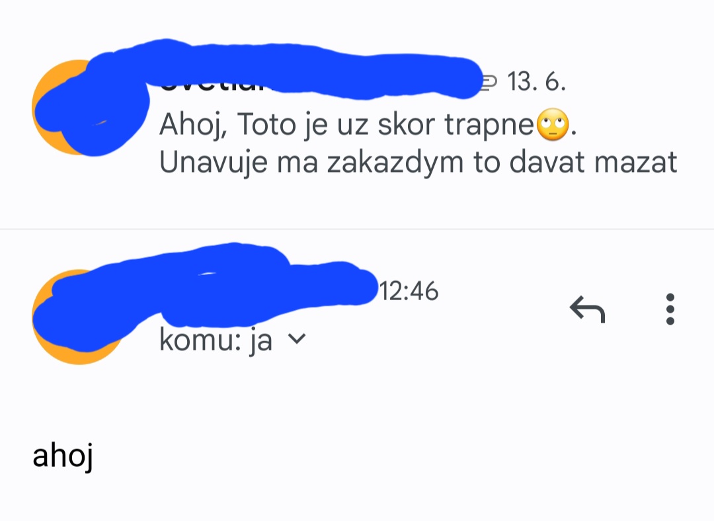Open the three-dot more options menu

pyautogui.click(x=670, y=309)
